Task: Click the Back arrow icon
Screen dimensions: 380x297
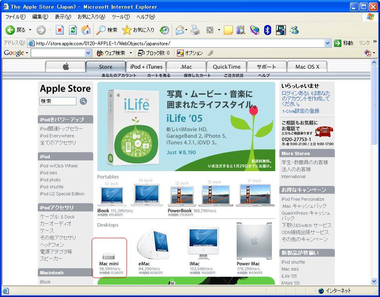Action: 10,30
